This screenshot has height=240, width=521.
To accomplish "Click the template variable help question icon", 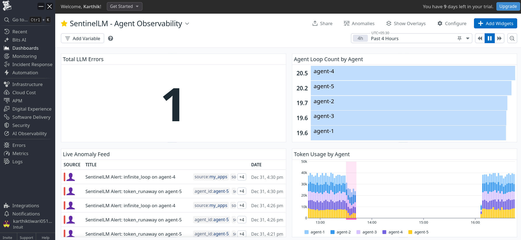I will (x=110, y=38).
